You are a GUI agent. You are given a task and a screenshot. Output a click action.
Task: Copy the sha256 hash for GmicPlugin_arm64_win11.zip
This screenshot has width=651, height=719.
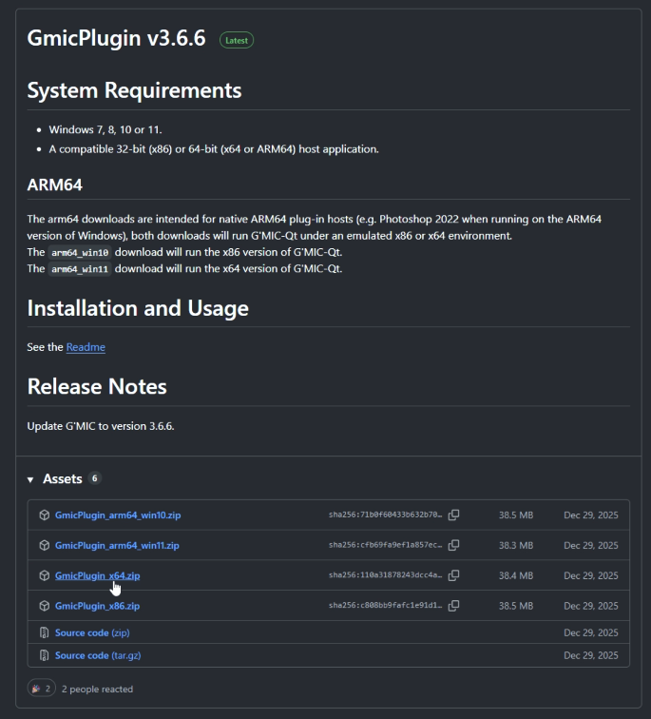pyautogui.click(x=453, y=545)
